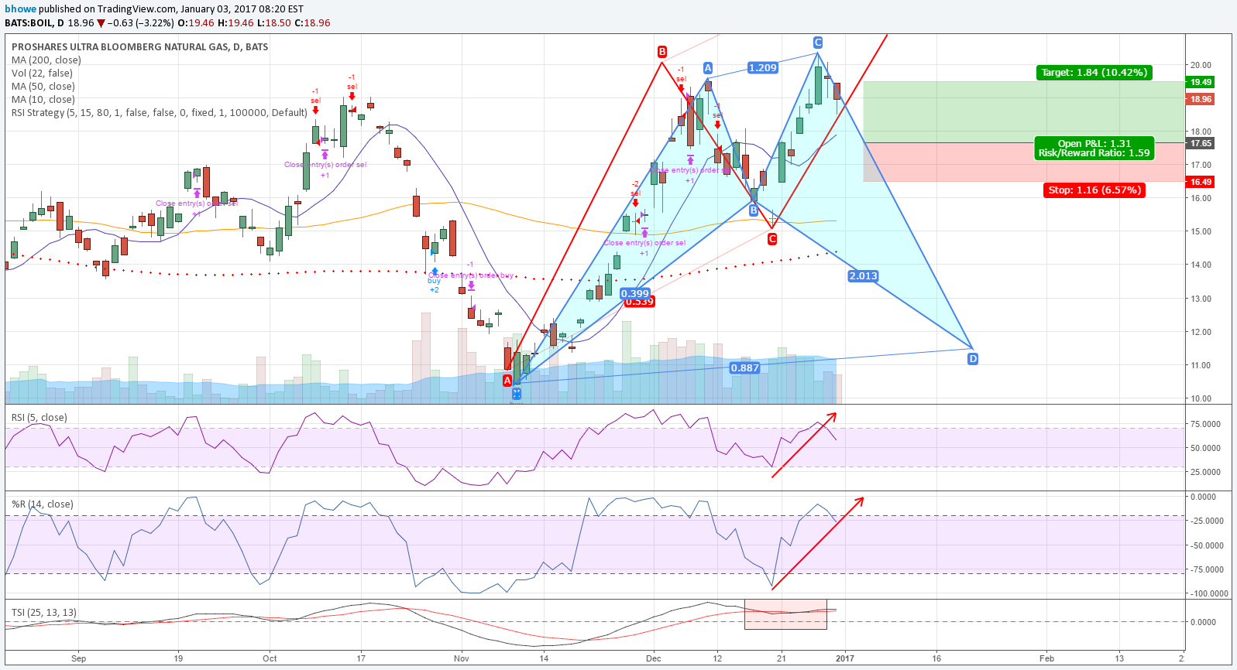
Task: Click the Nov date axis label
Action: pyautogui.click(x=462, y=659)
